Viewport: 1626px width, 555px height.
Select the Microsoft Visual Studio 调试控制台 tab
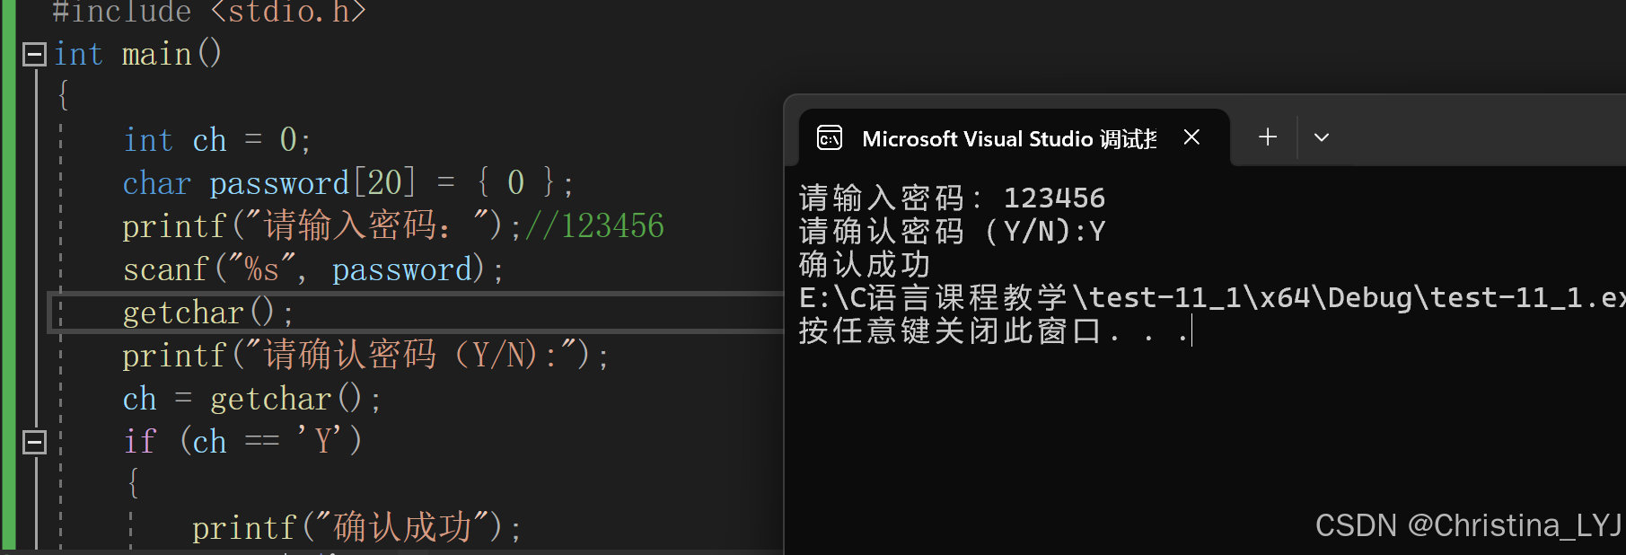(1006, 138)
